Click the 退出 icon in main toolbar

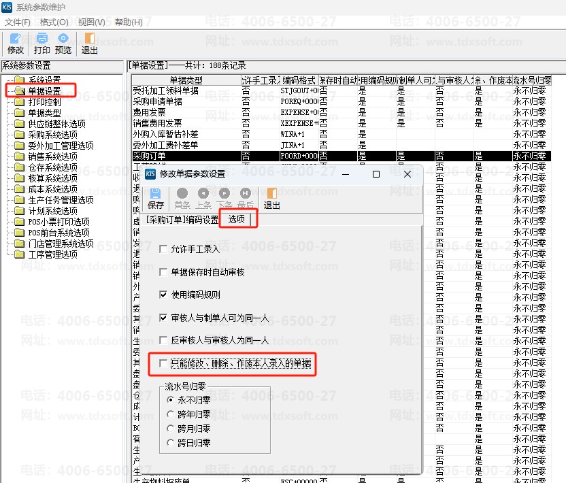tap(90, 39)
